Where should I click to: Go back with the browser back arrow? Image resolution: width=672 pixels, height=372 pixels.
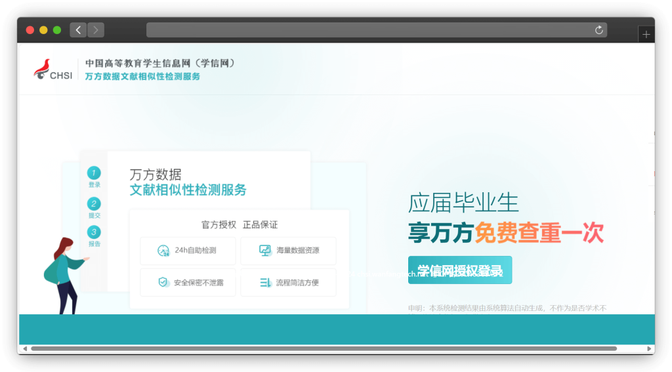tap(78, 30)
